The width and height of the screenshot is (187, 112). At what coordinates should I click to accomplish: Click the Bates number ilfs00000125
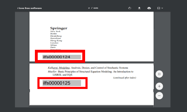[57, 83]
